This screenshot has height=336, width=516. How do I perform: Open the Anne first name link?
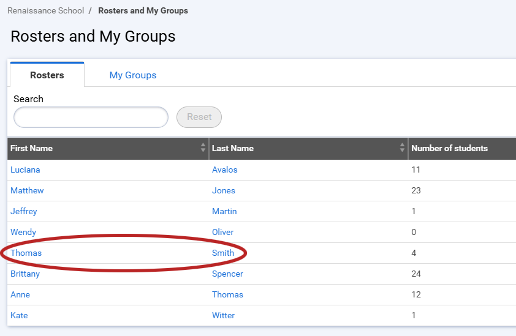point(20,294)
